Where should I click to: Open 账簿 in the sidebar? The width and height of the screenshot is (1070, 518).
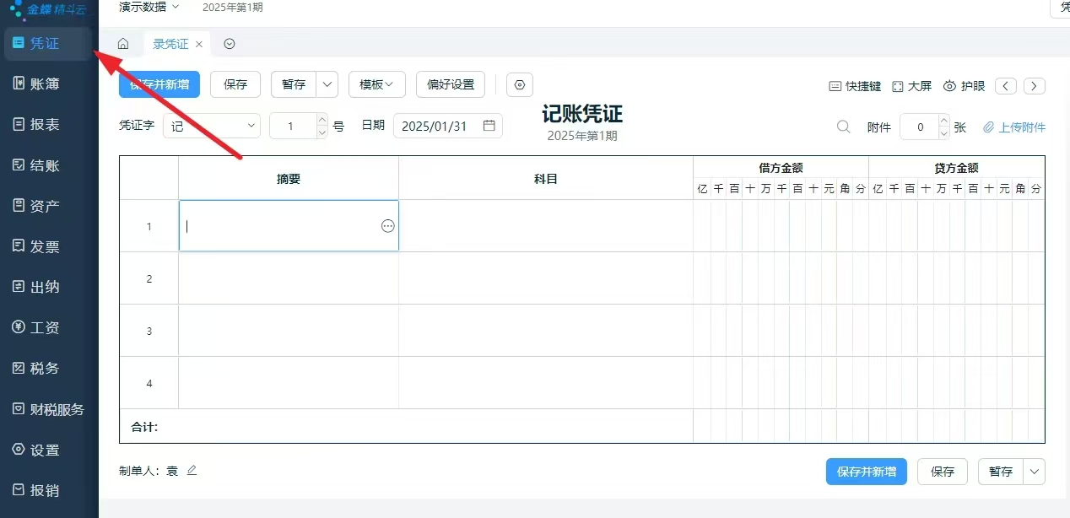(46, 83)
